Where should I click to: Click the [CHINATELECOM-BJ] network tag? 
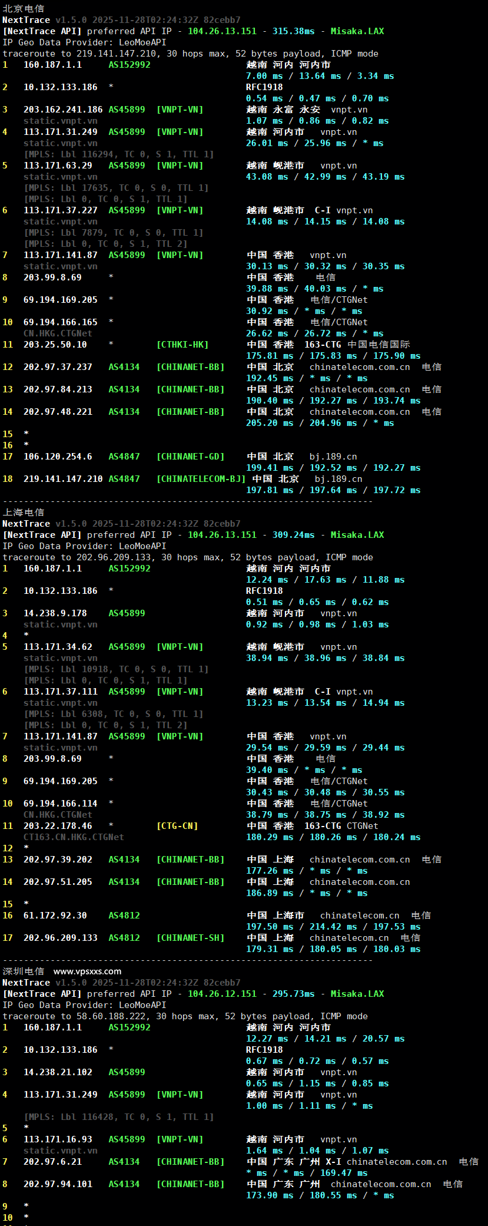pos(201,479)
